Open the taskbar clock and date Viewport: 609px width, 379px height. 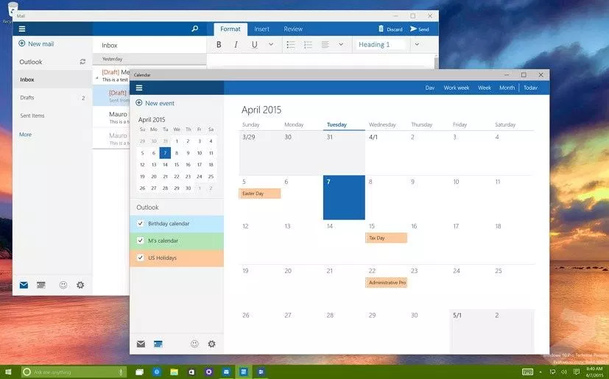tap(594, 372)
